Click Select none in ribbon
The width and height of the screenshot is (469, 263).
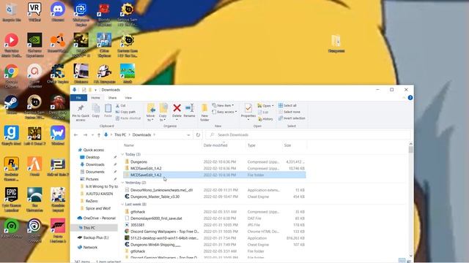(x=289, y=112)
